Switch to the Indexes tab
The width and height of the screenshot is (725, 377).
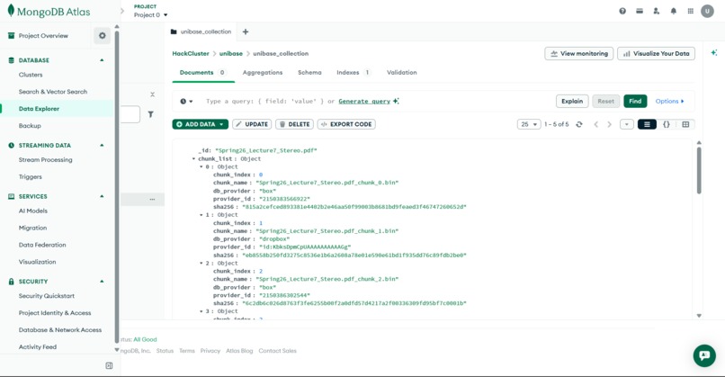point(354,73)
